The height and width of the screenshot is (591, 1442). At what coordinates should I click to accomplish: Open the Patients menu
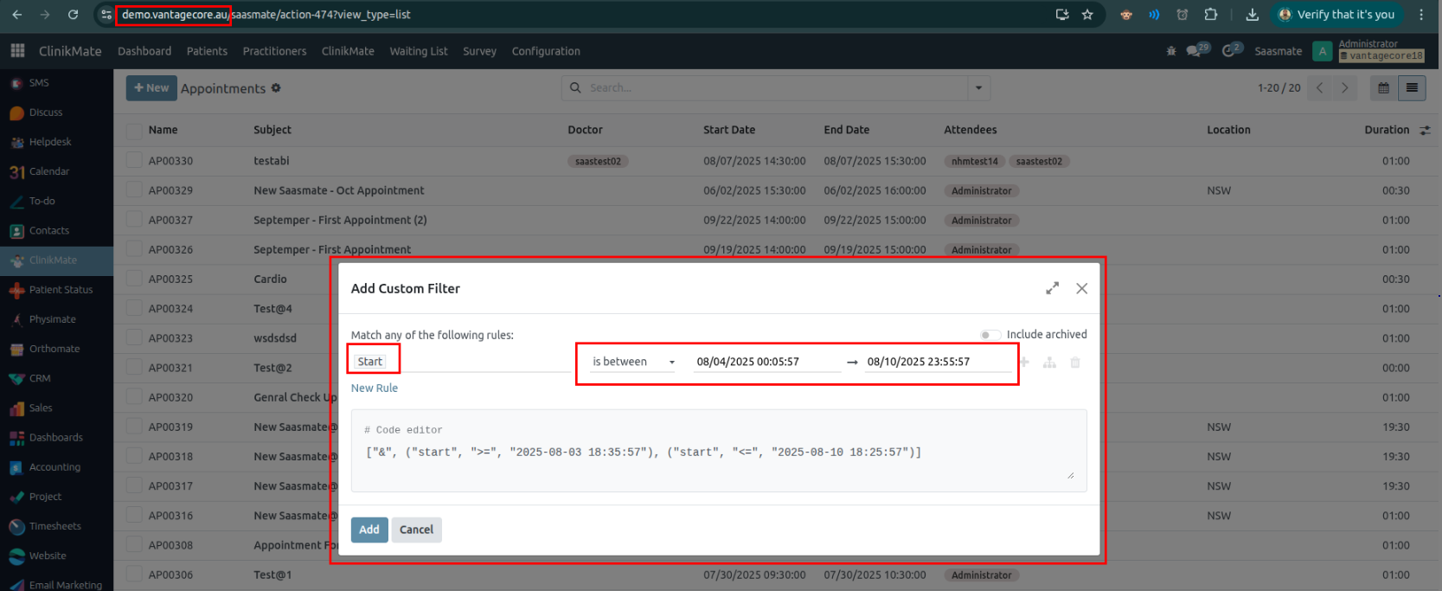[x=207, y=51]
